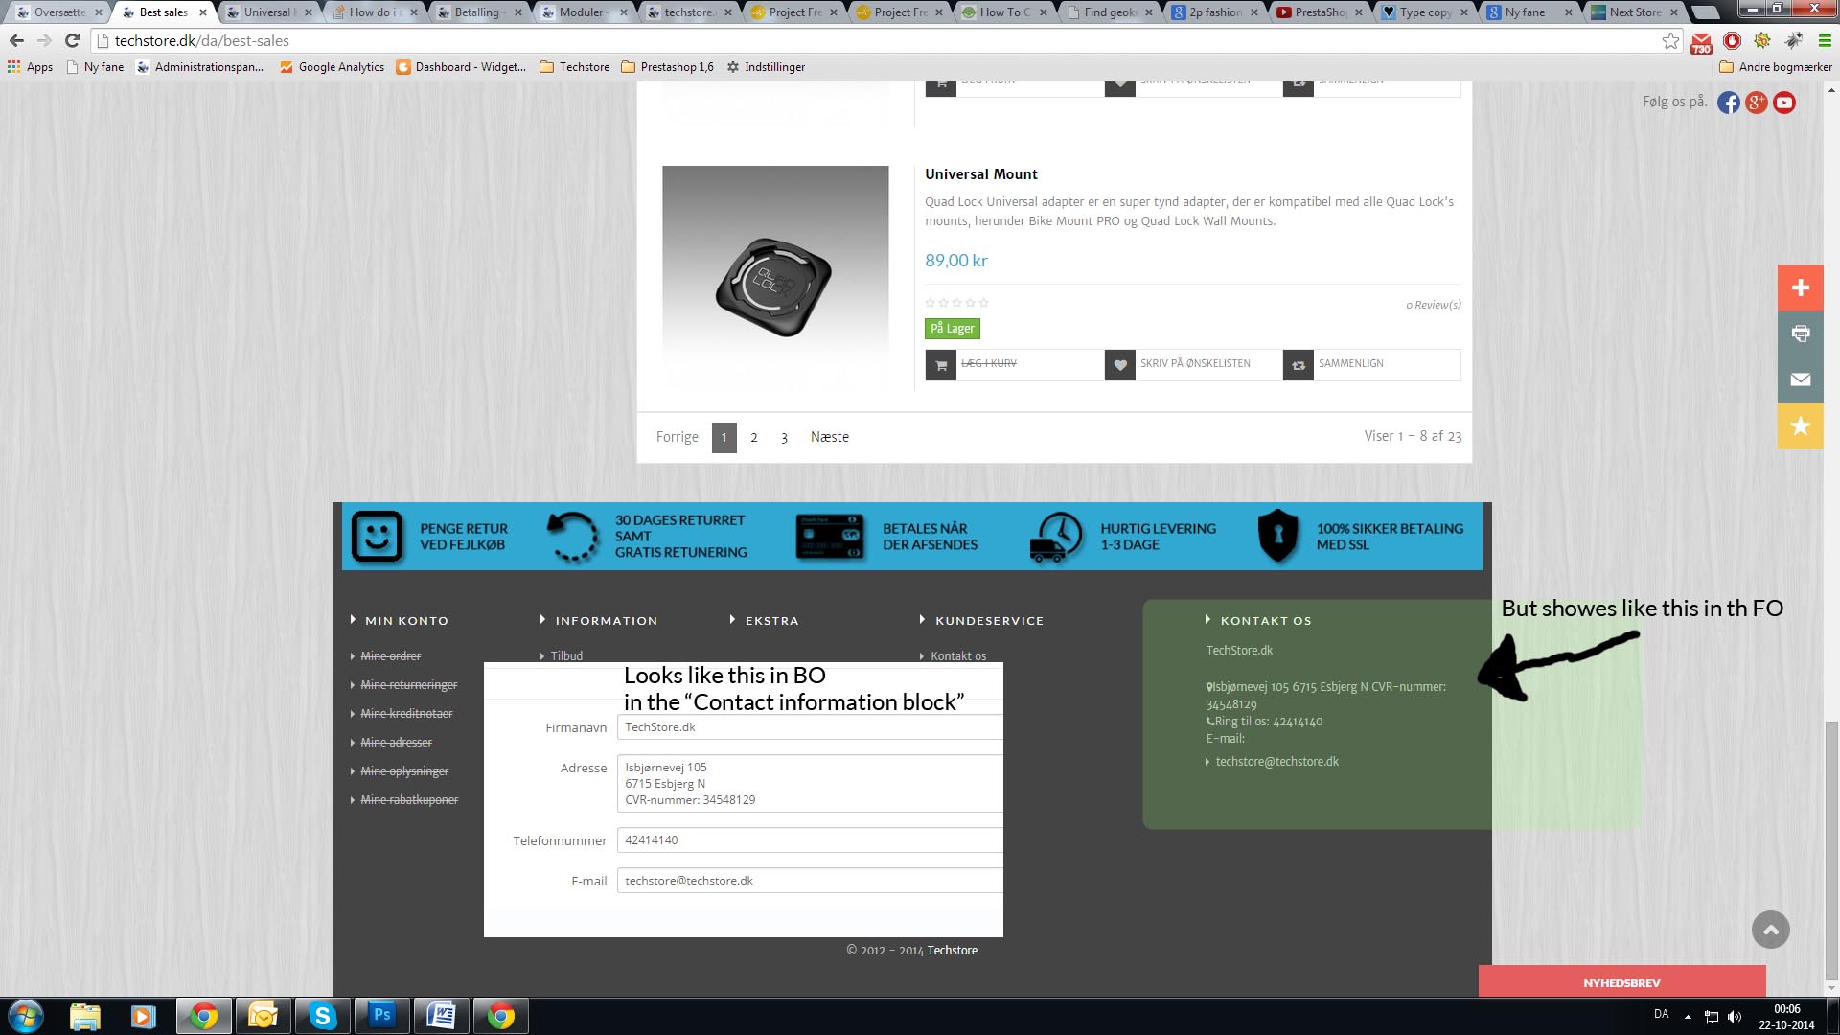Image resolution: width=1840 pixels, height=1035 pixels.
Task: Click the Facebook follow icon
Action: point(1728,103)
